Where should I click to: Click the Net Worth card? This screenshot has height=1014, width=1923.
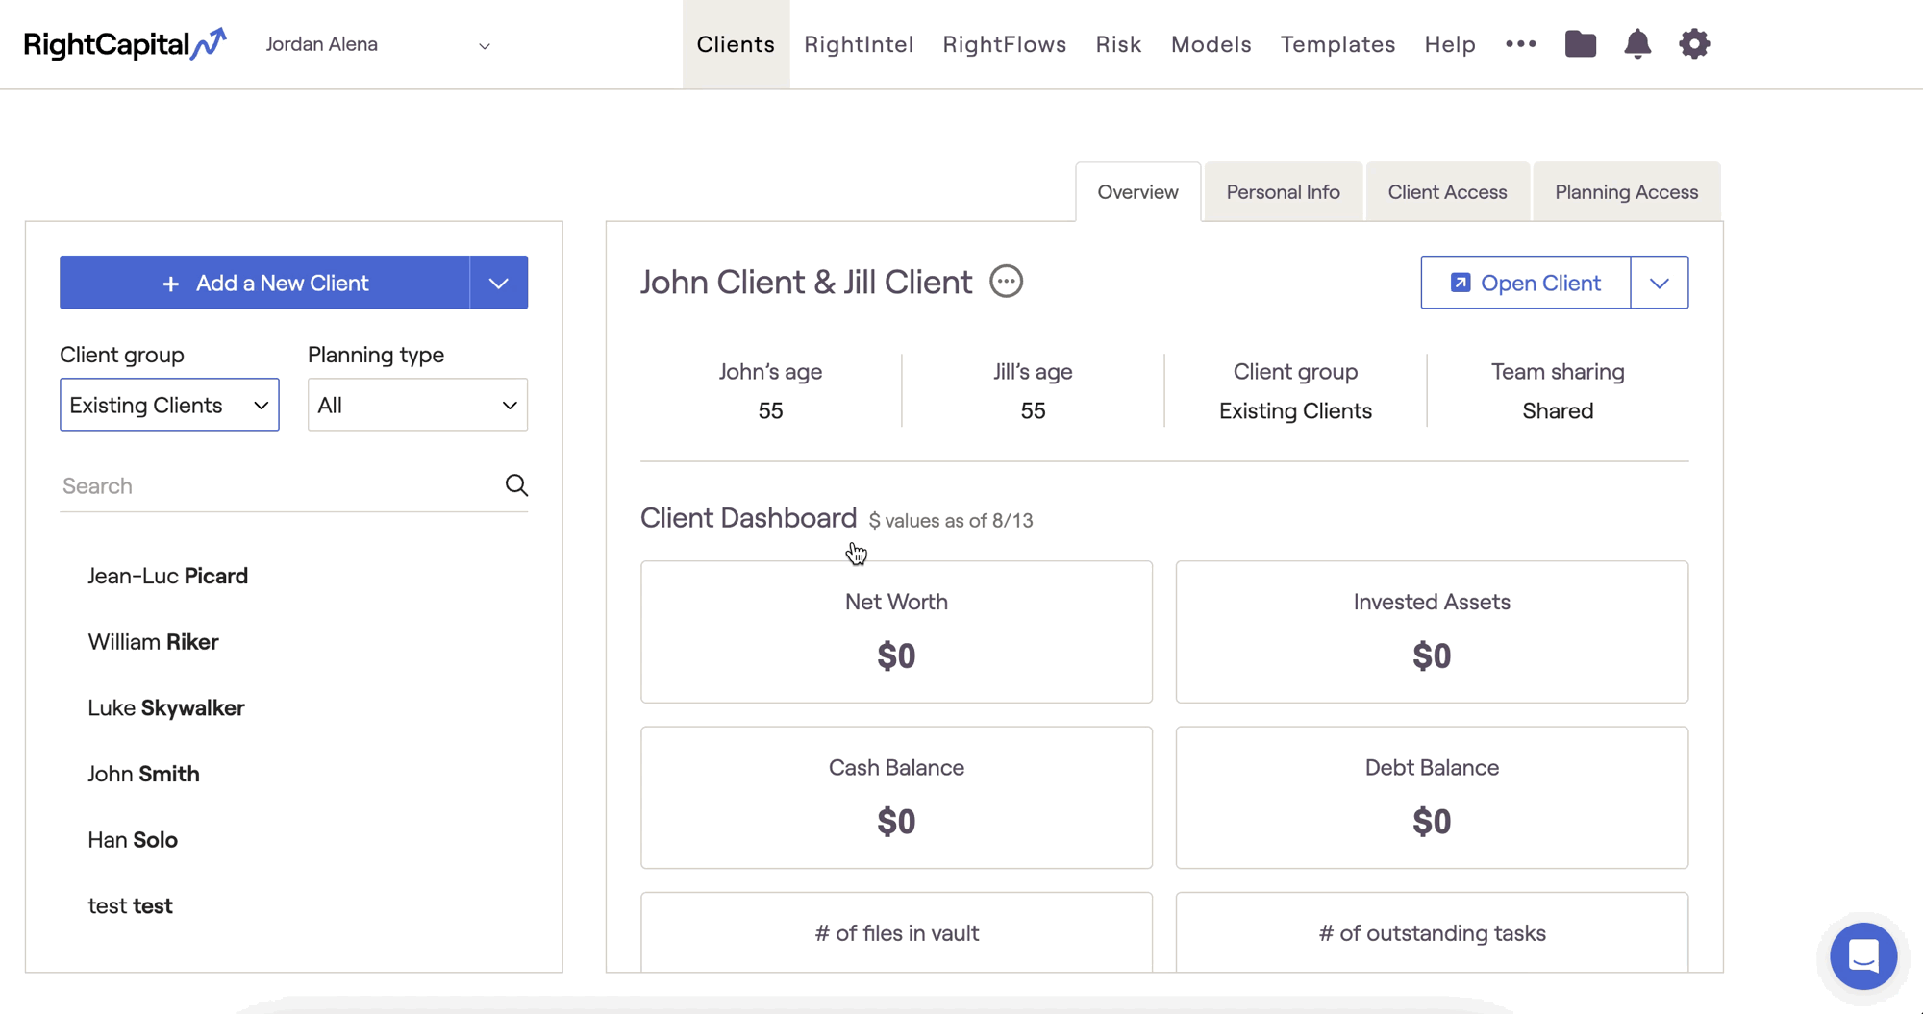(x=896, y=632)
